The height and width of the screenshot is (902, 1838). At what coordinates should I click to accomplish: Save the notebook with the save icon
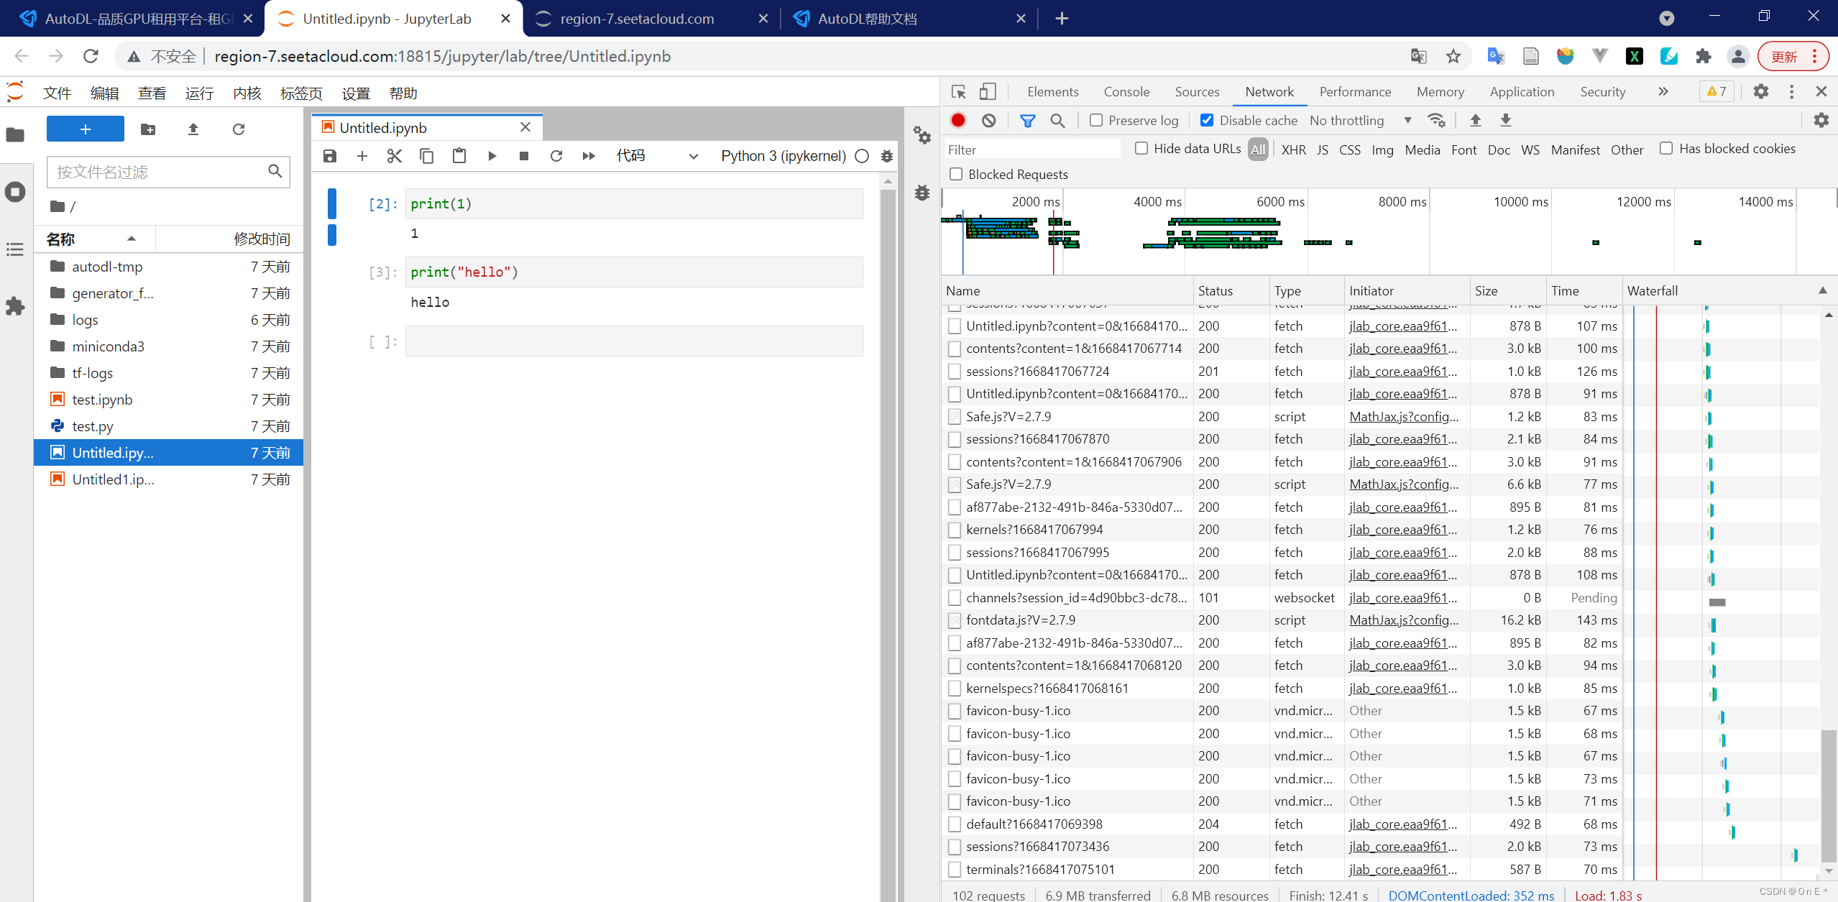tap(329, 156)
